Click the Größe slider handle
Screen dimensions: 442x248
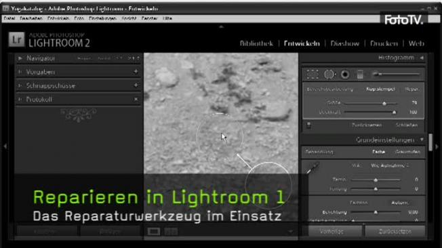[384, 104]
